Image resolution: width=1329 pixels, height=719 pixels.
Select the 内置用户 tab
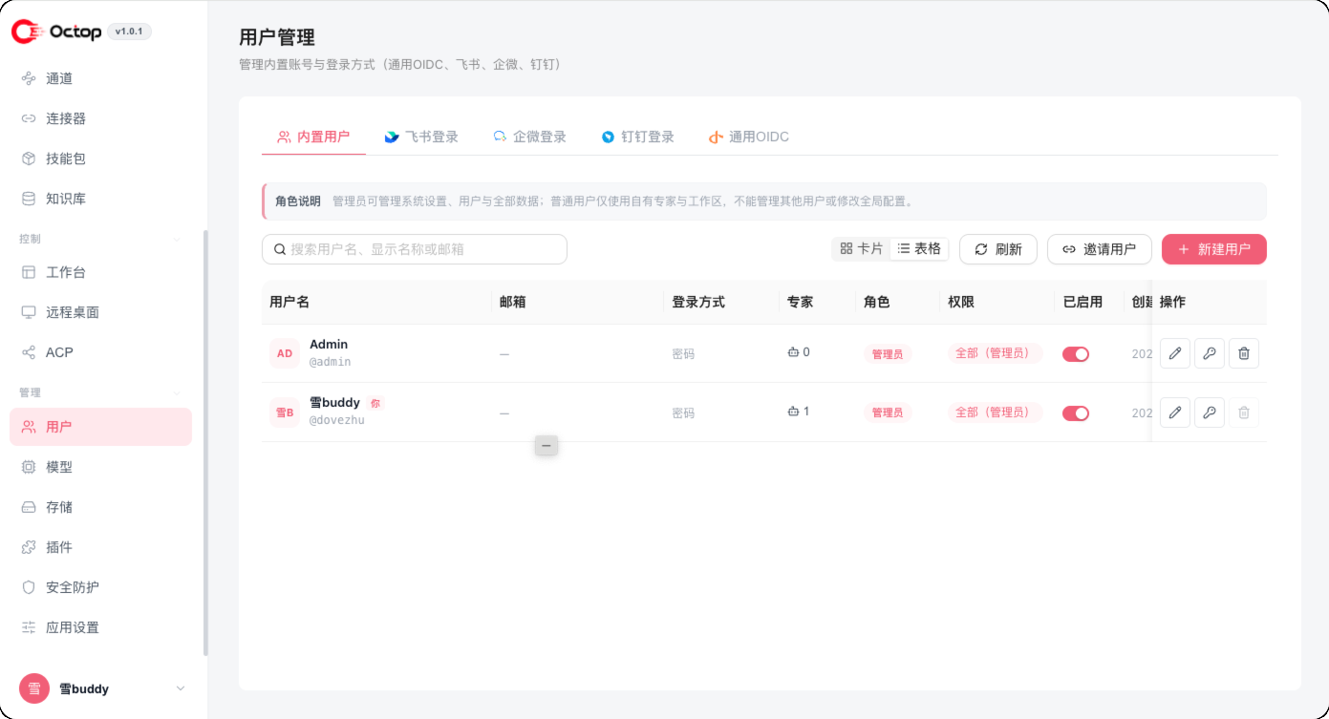(x=313, y=137)
